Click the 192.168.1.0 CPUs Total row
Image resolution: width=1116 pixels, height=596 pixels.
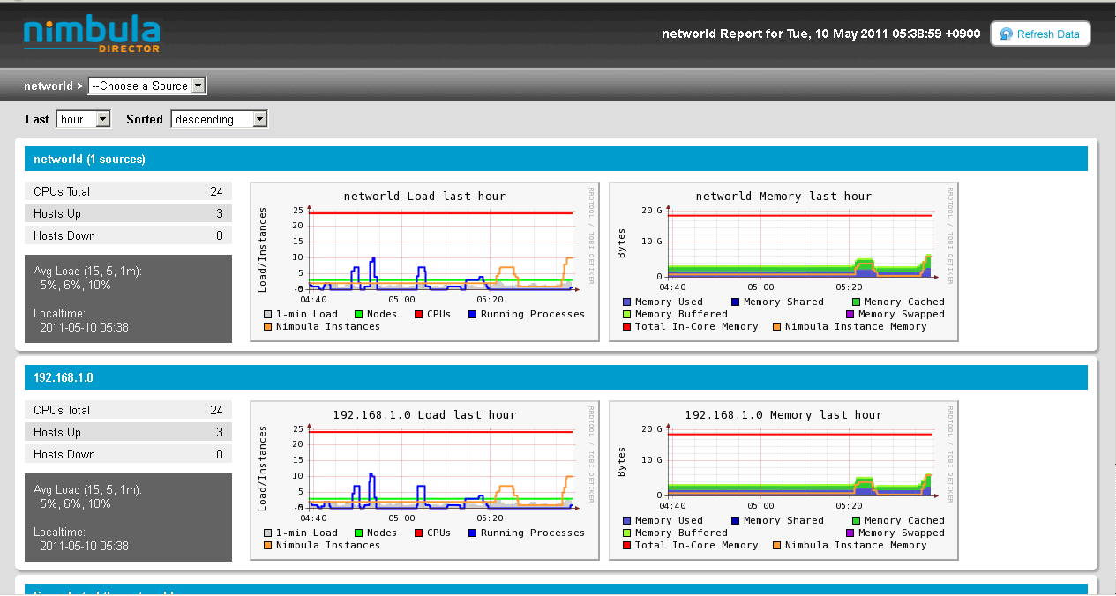pos(128,410)
